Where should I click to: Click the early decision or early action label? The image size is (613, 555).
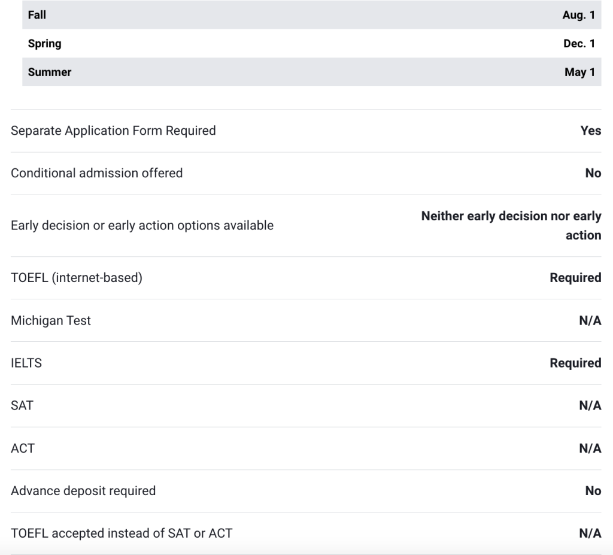142,226
